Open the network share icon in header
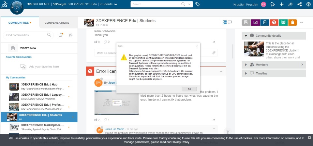 (299, 4)
